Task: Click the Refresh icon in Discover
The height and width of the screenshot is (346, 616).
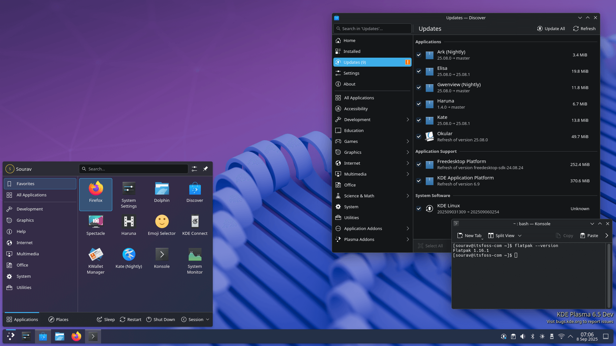Action: (576, 29)
